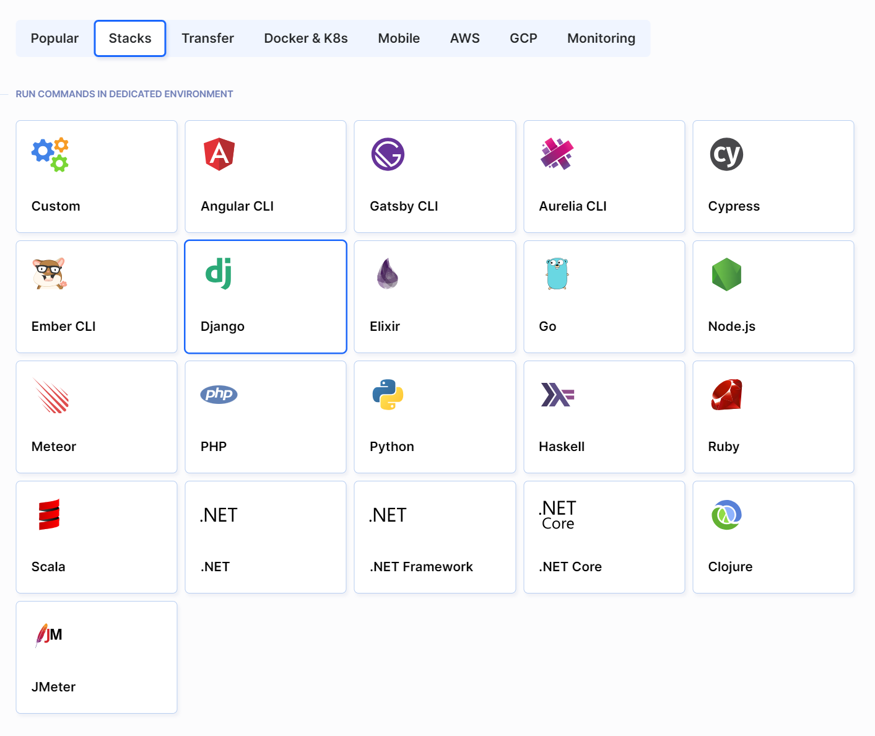This screenshot has width=875, height=736.
Task: Click the Python label text
Action: click(x=392, y=447)
